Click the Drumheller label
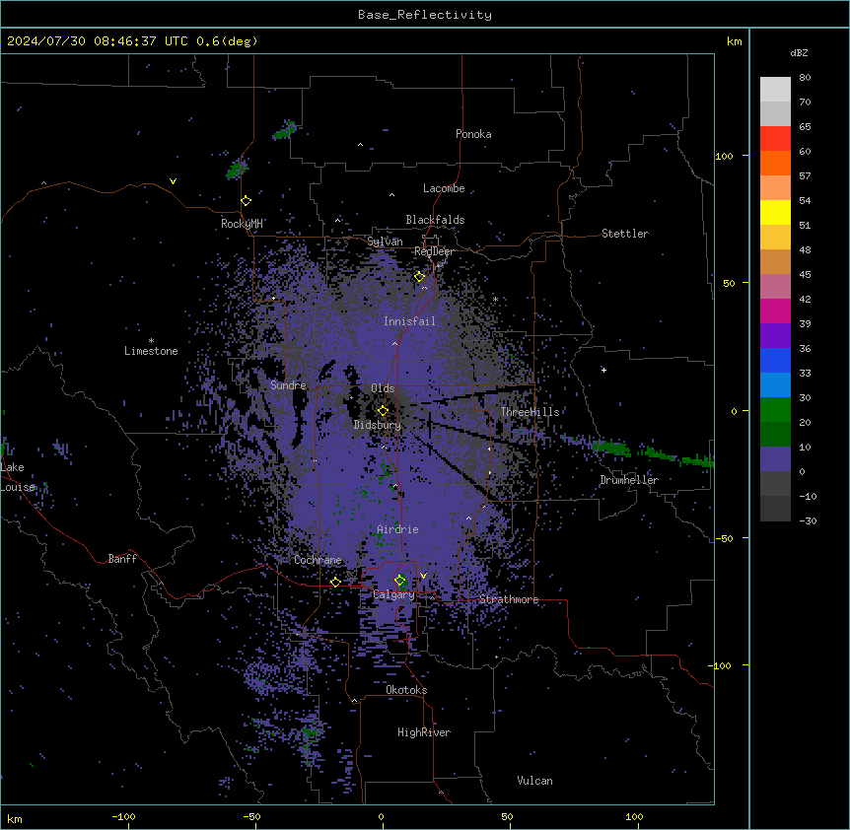The image size is (850, 830). point(629,480)
